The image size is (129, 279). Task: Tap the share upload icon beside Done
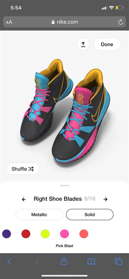[83, 44]
